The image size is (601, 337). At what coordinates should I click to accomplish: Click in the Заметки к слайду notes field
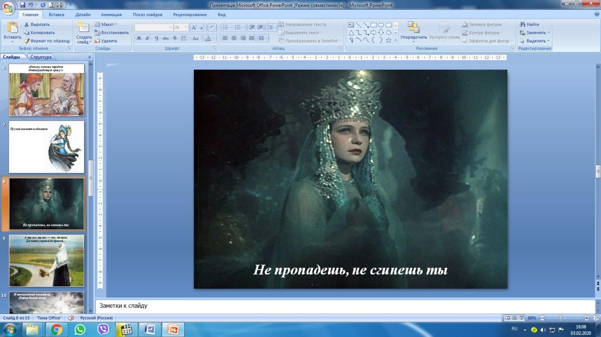[x=346, y=306]
